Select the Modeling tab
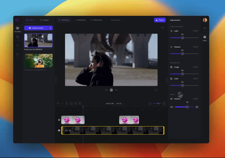 (64, 20)
